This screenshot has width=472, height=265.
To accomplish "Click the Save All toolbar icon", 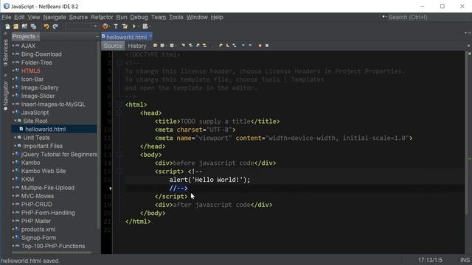I will 33,26.
